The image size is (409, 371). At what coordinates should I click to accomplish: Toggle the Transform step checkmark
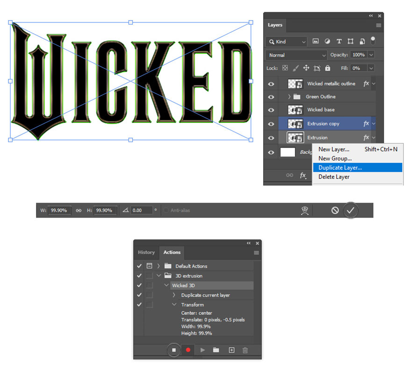pyautogui.click(x=139, y=305)
